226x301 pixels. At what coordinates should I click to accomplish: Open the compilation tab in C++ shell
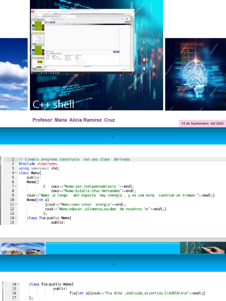click(x=53, y=53)
